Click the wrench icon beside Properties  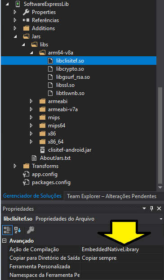coord(26,12)
